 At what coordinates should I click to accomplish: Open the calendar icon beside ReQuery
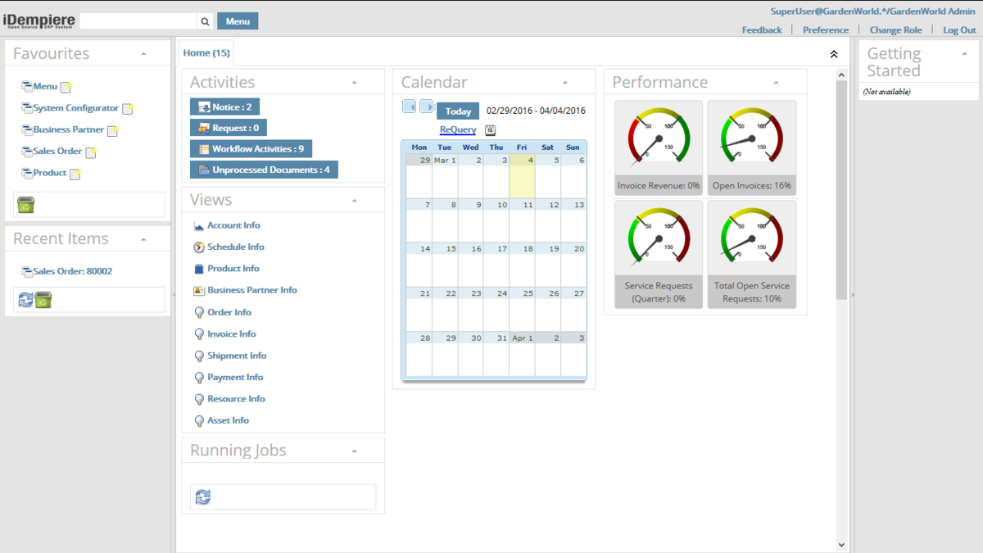click(x=490, y=129)
